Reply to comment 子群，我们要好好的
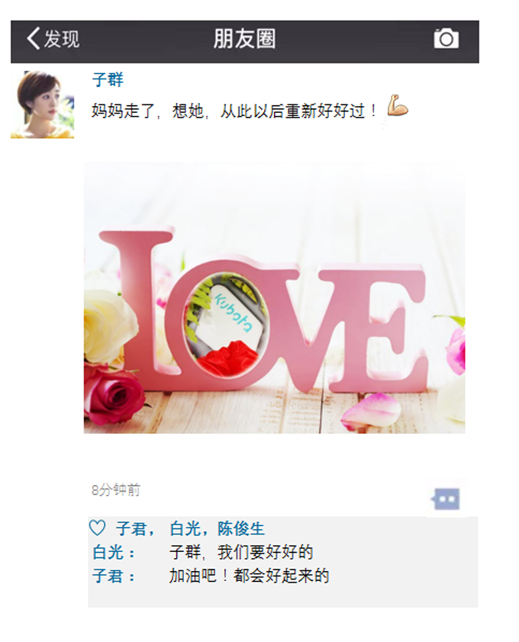This screenshot has width=519, height=642. pos(241,552)
